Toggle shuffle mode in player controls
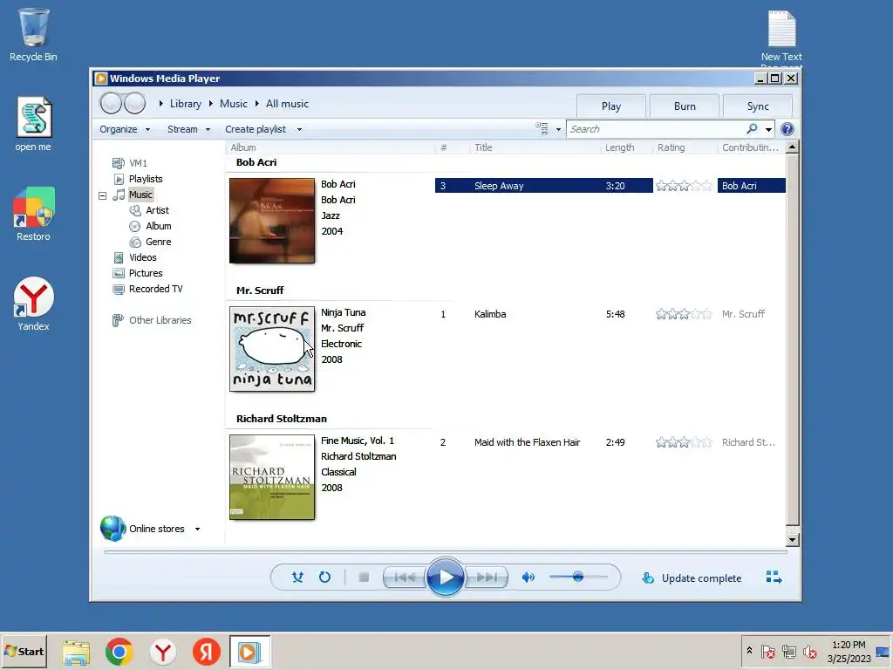Screen dimensions: 893x670 click(x=297, y=578)
